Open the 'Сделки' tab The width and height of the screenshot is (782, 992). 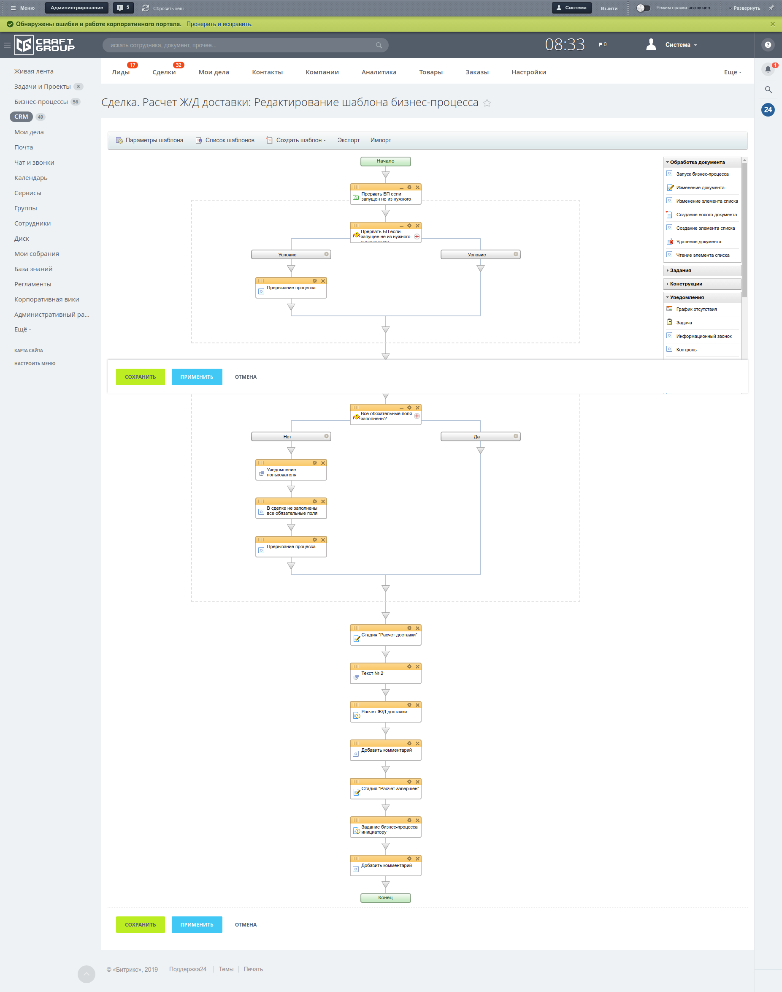pos(164,72)
